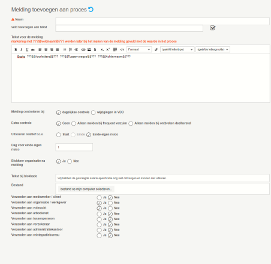Select the wijzigingen in VDD radio option

[94, 112]
